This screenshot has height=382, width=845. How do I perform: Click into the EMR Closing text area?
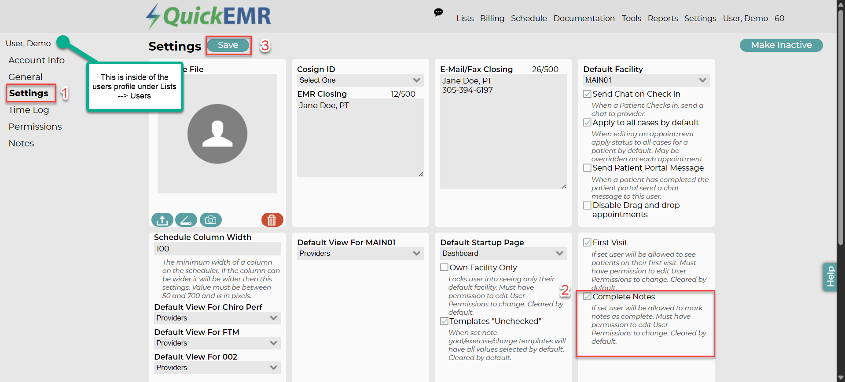pyautogui.click(x=360, y=138)
